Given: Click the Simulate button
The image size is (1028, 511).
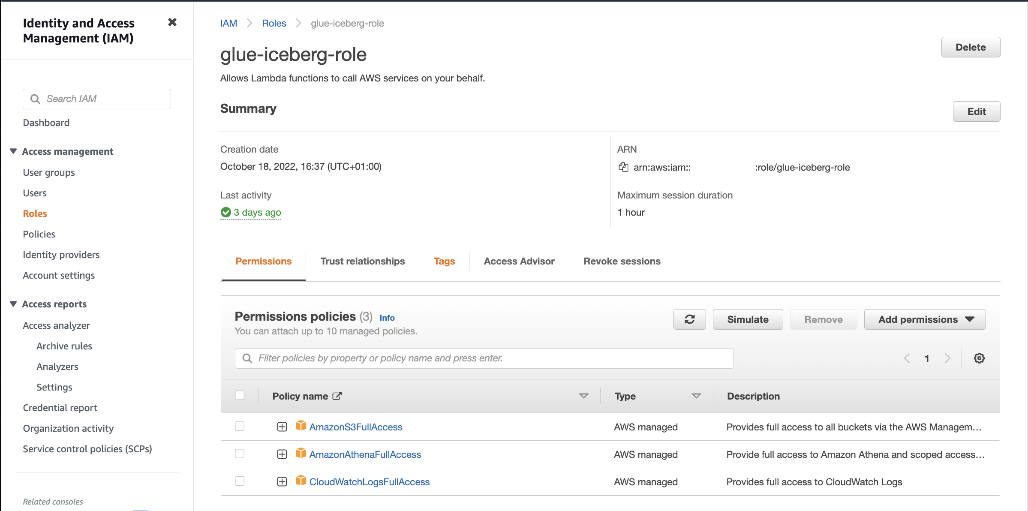Looking at the screenshot, I should [748, 319].
